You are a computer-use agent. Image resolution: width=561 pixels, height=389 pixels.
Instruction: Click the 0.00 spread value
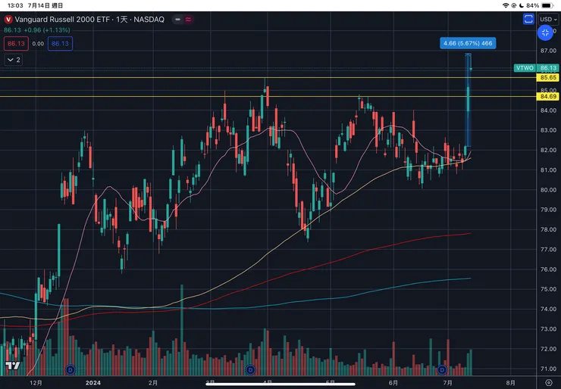(x=38, y=44)
